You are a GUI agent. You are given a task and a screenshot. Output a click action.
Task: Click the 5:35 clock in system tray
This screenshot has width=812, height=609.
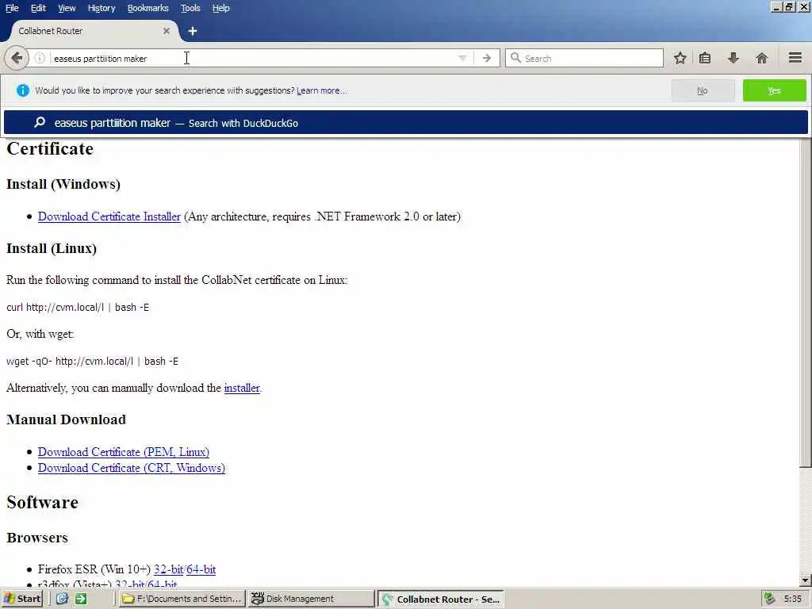[x=793, y=599]
